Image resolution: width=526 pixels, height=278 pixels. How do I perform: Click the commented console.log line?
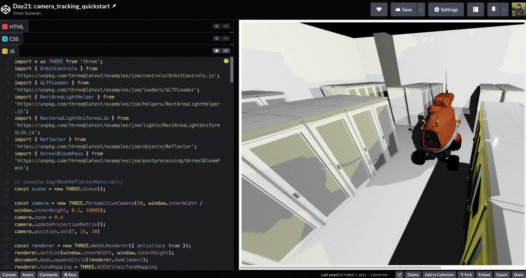tap(68, 182)
